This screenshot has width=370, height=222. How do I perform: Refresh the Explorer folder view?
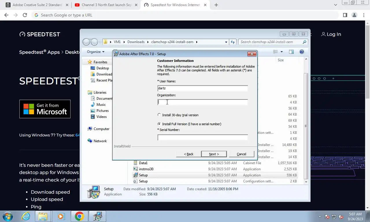click(x=233, y=42)
